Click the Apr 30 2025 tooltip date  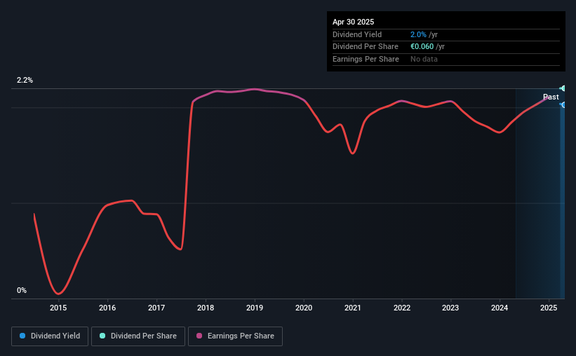click(x=353, y=22)
